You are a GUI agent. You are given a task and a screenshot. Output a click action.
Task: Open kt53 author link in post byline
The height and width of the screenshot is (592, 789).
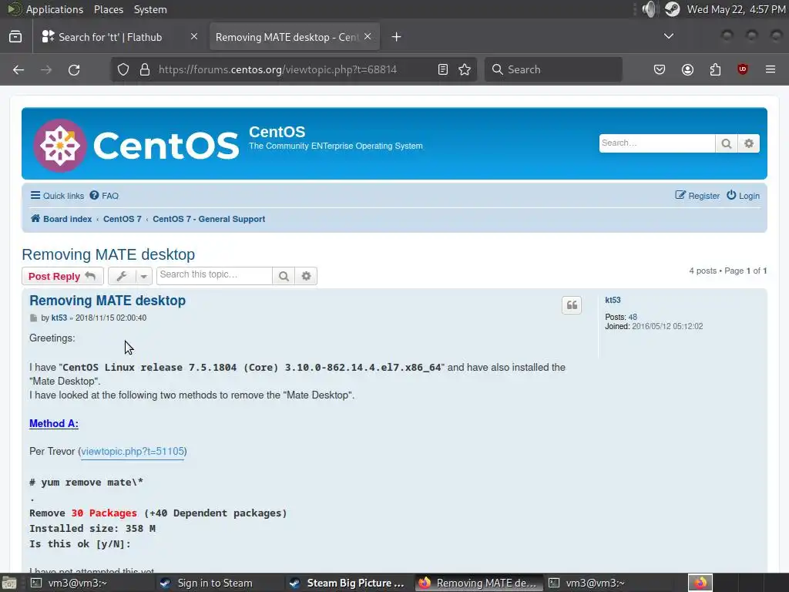[x=59, y=318]
